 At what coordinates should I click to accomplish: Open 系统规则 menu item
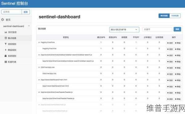click(x=12, y=56)
